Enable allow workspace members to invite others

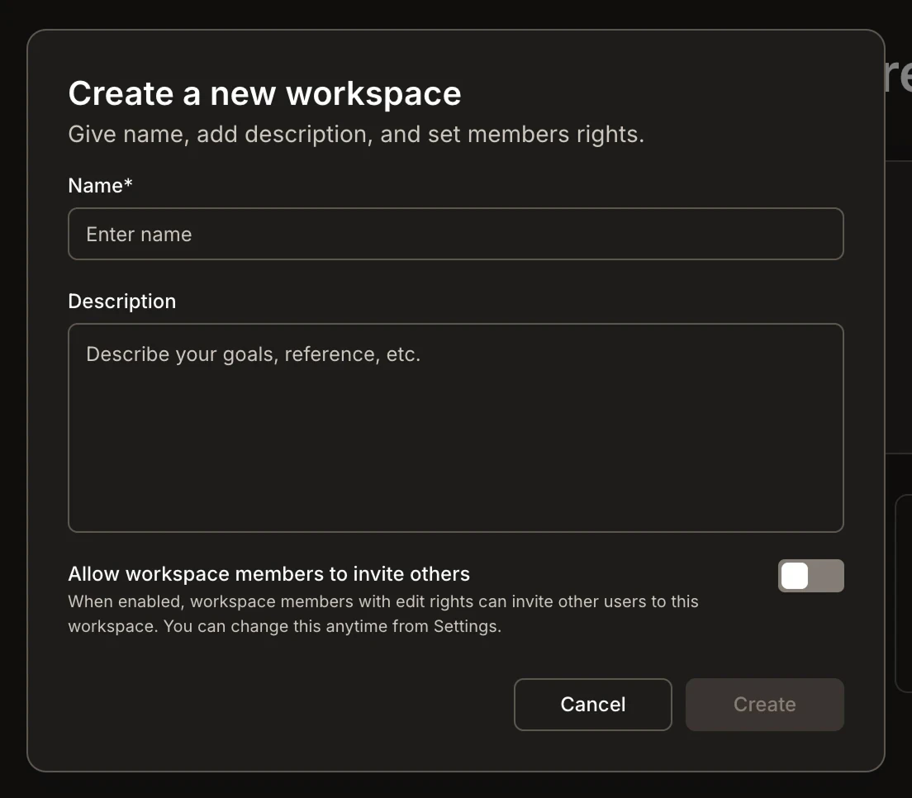[810, 575]
